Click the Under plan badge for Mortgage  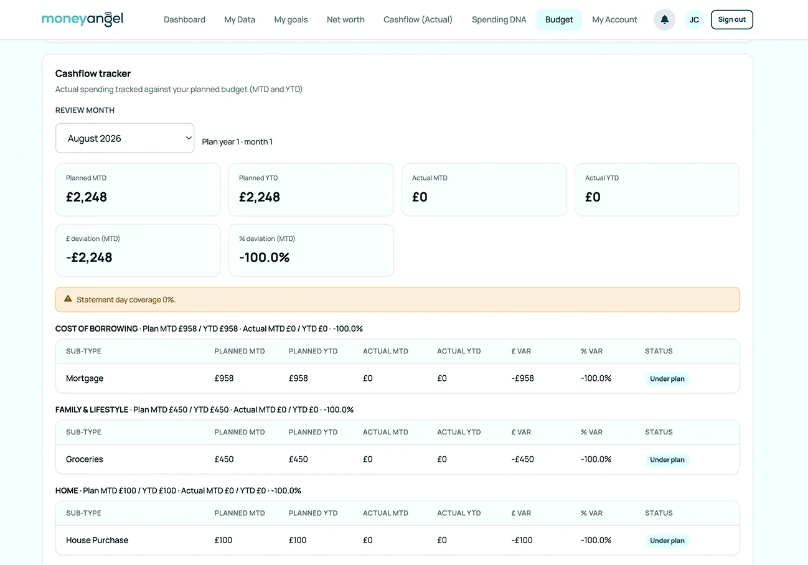point(667,378)
